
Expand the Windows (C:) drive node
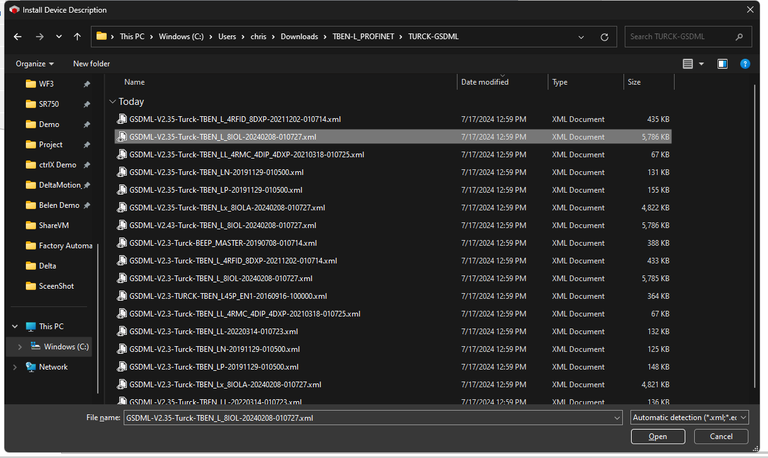[20, 347]
